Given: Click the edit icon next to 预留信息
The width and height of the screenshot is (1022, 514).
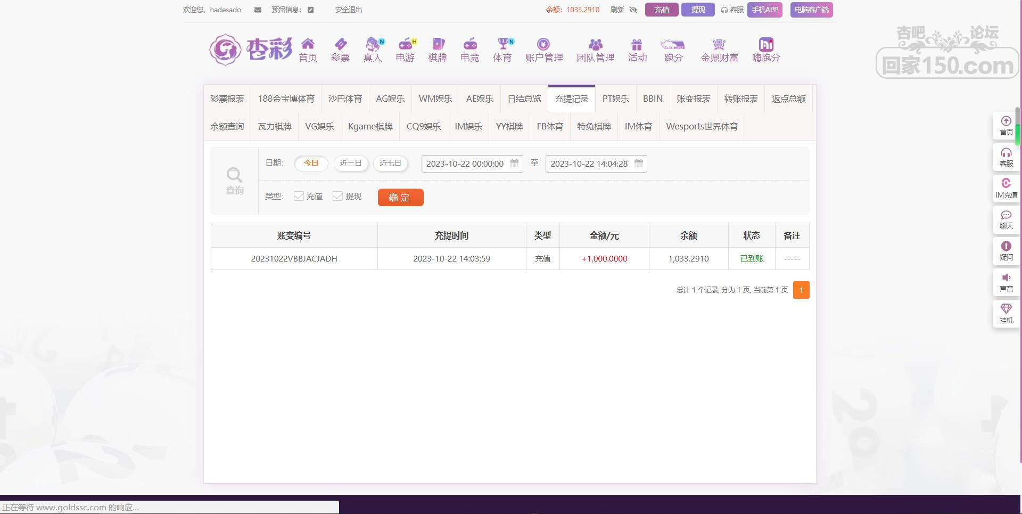Looking at the screenshot, I should (311, 10).
